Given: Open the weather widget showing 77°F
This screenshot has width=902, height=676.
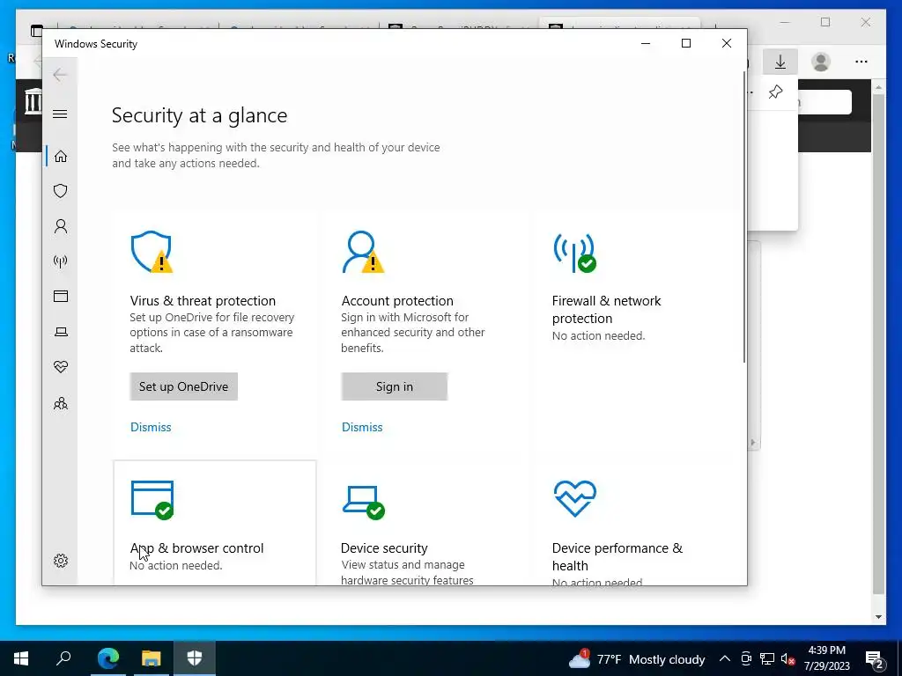Looking at the screenshot, I should [x=637, y=658].
